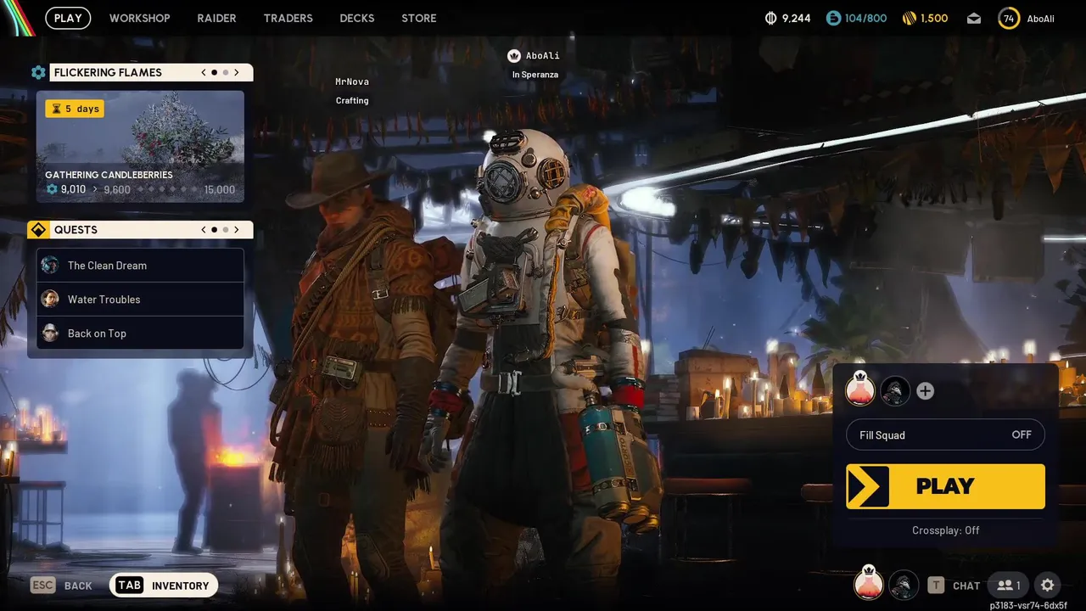Open the friends list showing 1 online
The height and width of the screenshot is (611, 1086).
tap(1008, 586)
